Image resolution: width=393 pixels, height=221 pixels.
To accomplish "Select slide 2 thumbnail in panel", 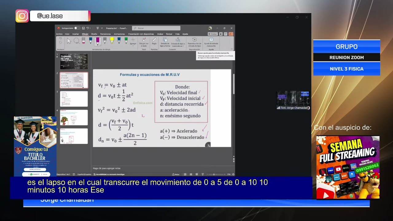I will click(74, 80).
